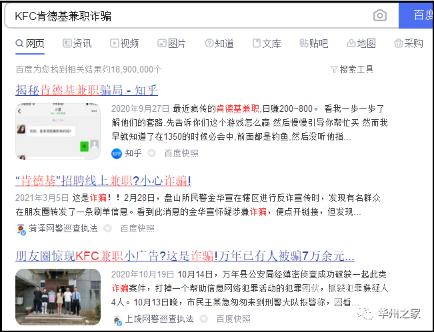The height and width of the screenshot is (332, 434).
Task: Open result 揭秘肯德基兼职骗局 - 知乎
Action: pyautogui.click(x=86, y=90)
